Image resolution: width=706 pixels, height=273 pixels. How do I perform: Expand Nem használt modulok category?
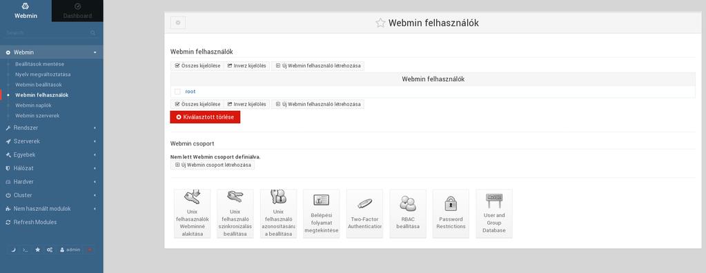(51, 209)
